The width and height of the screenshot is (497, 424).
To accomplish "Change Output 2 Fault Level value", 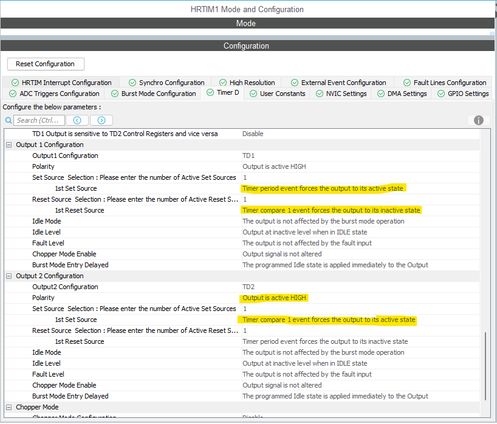I will (x=361, y=374).
